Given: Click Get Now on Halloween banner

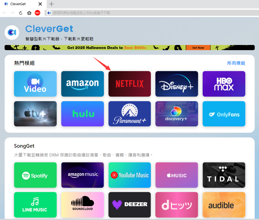Looking at the screenshot, I should [198, 48].
